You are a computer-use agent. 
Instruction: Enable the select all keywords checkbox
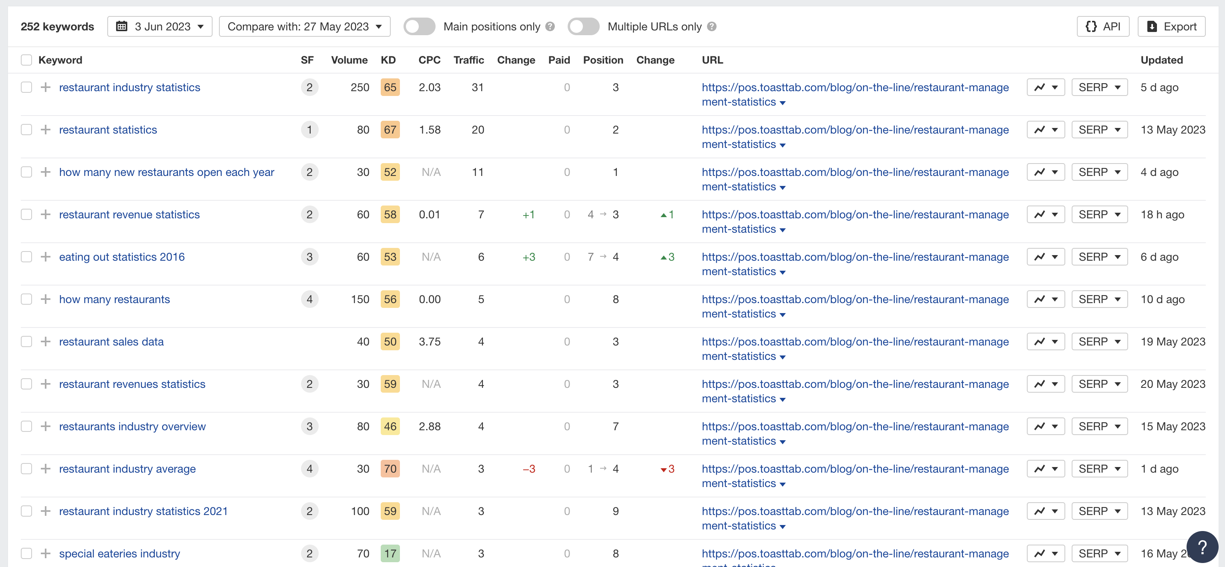25,60
